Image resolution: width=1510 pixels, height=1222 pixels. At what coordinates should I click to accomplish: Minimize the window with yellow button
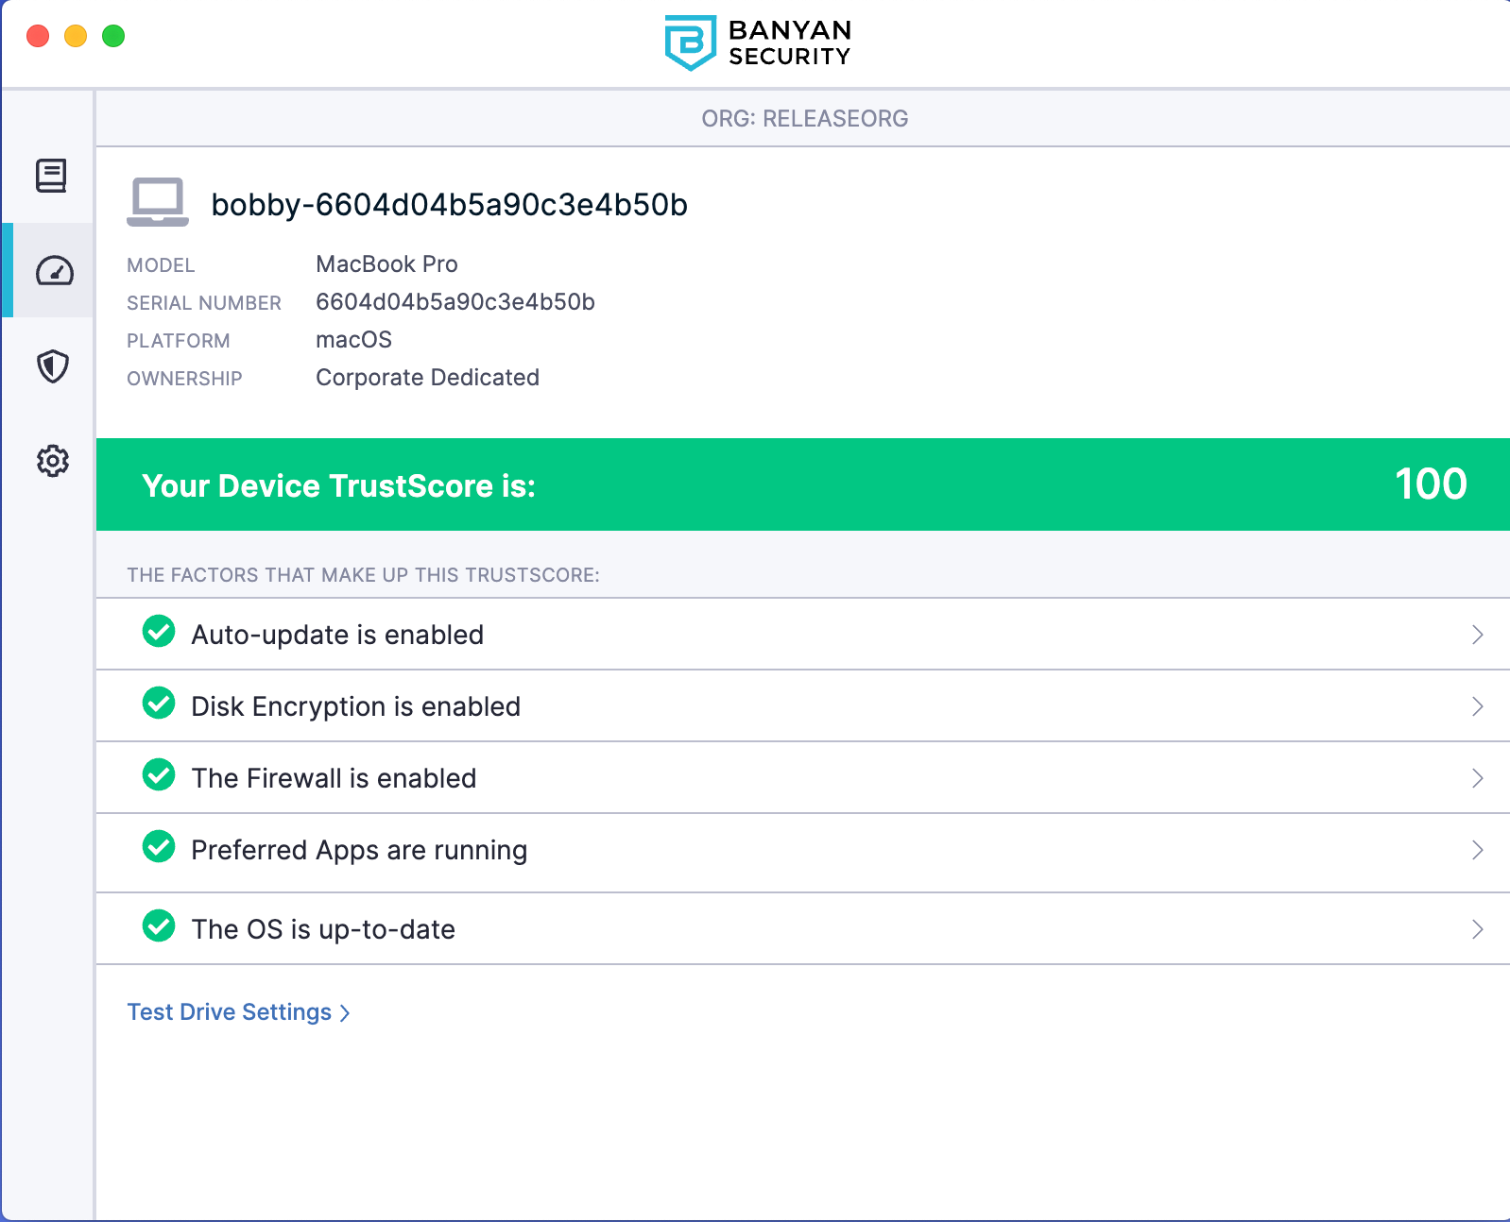76,36
